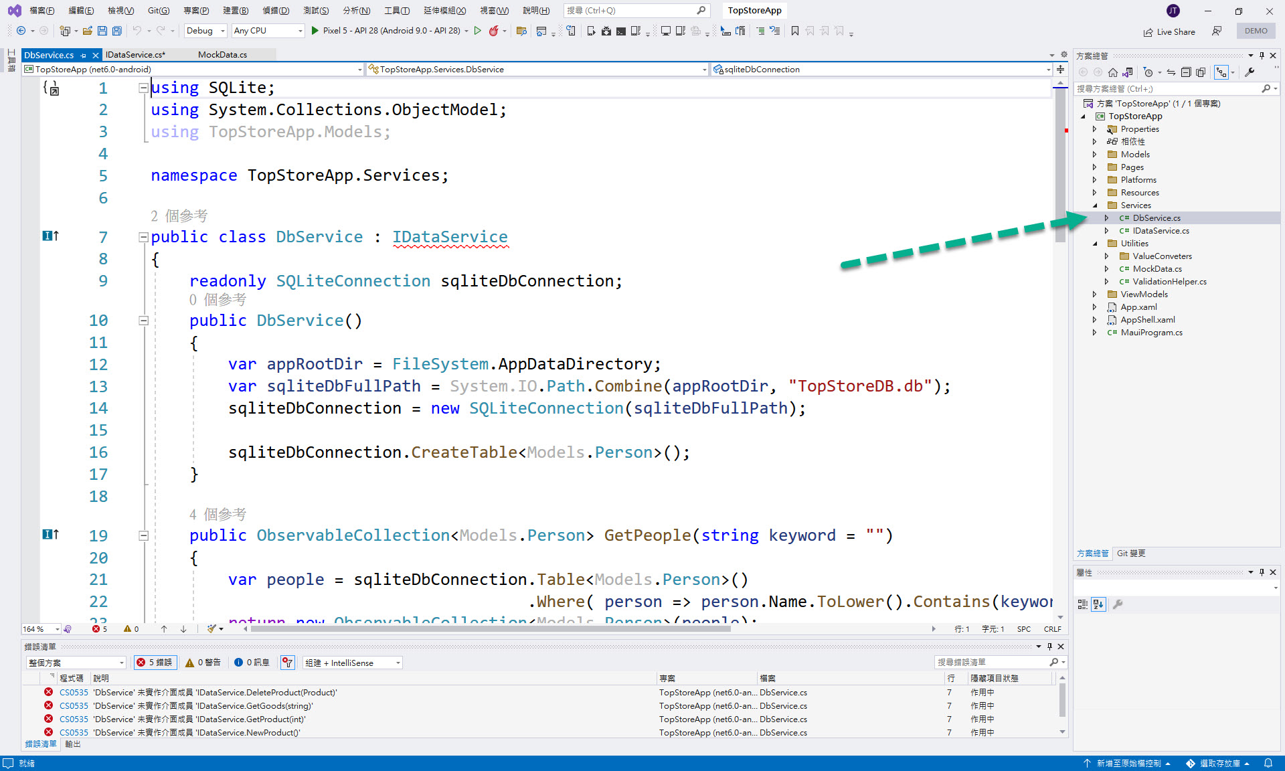Open the Debug configuration dropdown
The width and height of the screenshot is (1285, 771).
205,30
